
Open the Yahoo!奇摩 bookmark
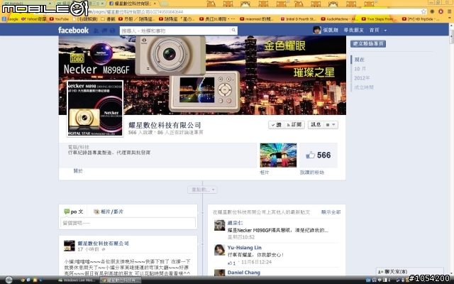[33, 19]
